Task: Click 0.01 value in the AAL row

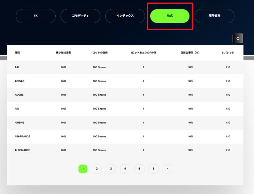Action: tap(63, 67)
